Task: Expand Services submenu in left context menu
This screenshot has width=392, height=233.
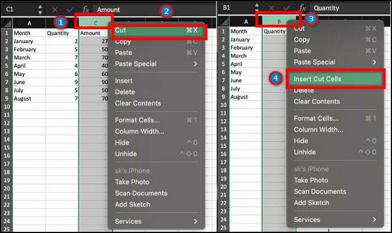Action: [156, 221]
